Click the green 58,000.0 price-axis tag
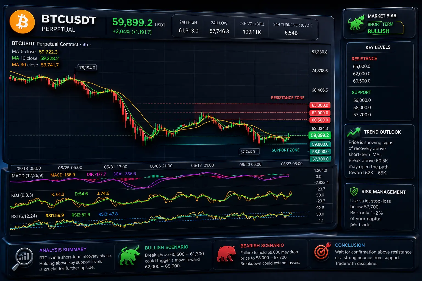 coord(320,151)
